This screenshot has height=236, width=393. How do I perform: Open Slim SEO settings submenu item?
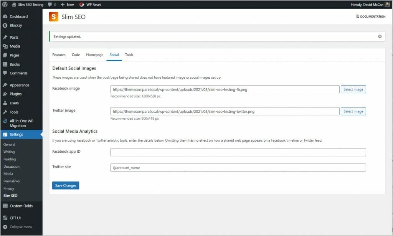[10, 196]
